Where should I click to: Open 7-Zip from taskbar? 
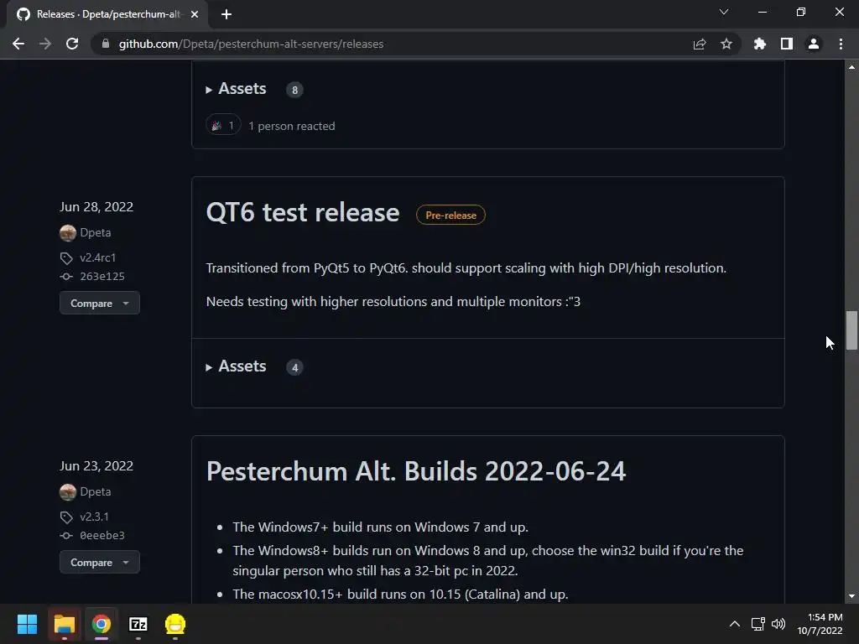click(x=138, y=624)
